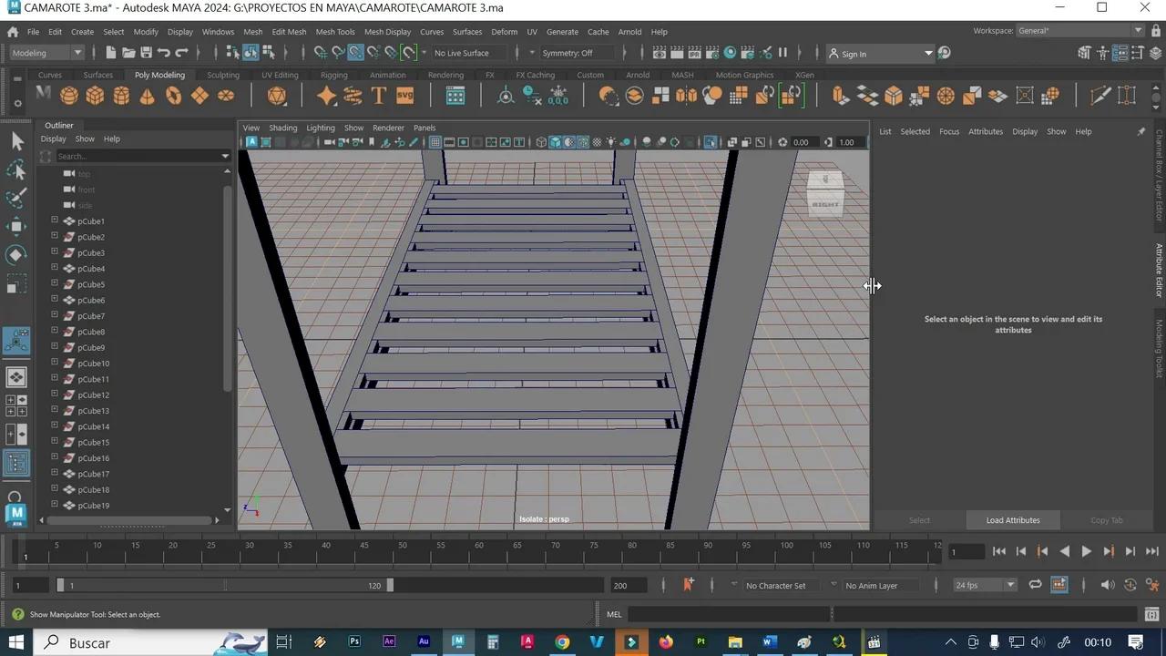Screen dimensions: 1166x656
Task: Open the viewport Shading menu
Action: pyautogui.click(x=282, y=128)
